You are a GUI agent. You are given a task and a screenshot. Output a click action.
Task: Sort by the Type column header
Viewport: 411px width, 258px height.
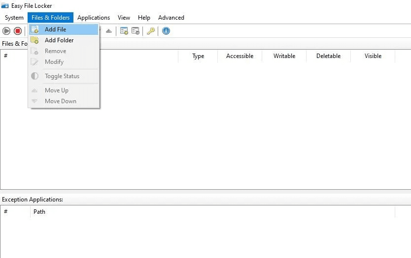(198, 56)
